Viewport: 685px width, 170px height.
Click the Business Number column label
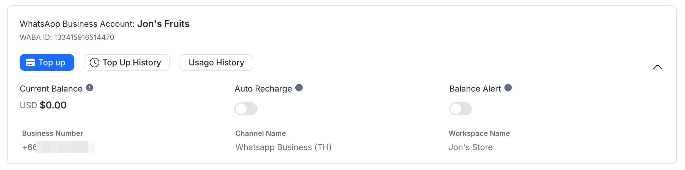click(53, 133)
